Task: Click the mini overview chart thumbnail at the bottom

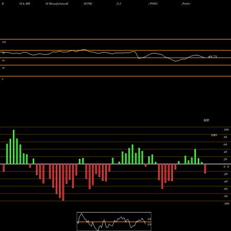Action: coord(114,221)
